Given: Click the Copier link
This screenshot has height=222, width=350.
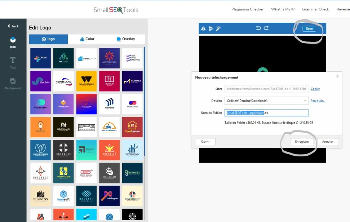Looking at the screenshot, I should click(315, 89).
